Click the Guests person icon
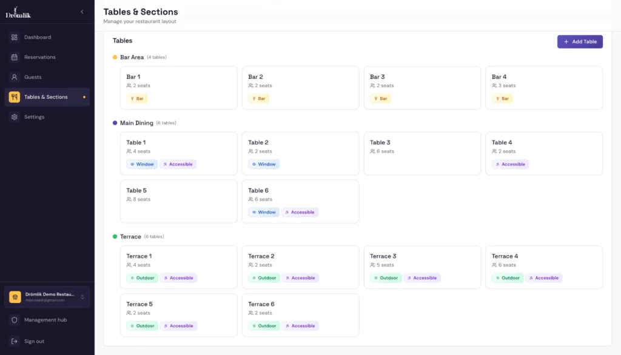This screenshot has width=621, height=355. pyautogui.click(x=15, y=77)
